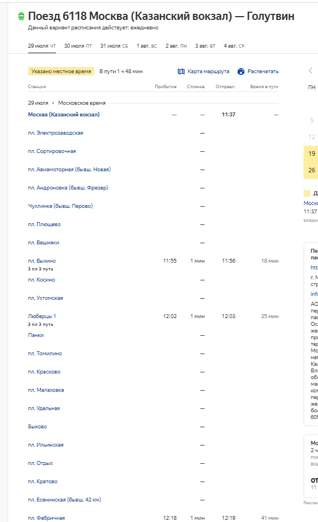Click the 29 июля Московское время label
Image resolution: width=318 pixels, height=522 pixels.
(x=66, y=103)
